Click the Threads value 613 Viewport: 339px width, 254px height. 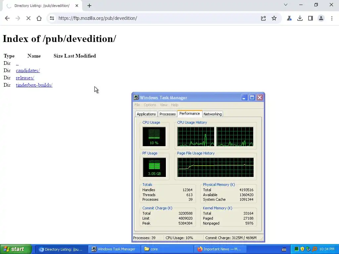tap(189, 195)
